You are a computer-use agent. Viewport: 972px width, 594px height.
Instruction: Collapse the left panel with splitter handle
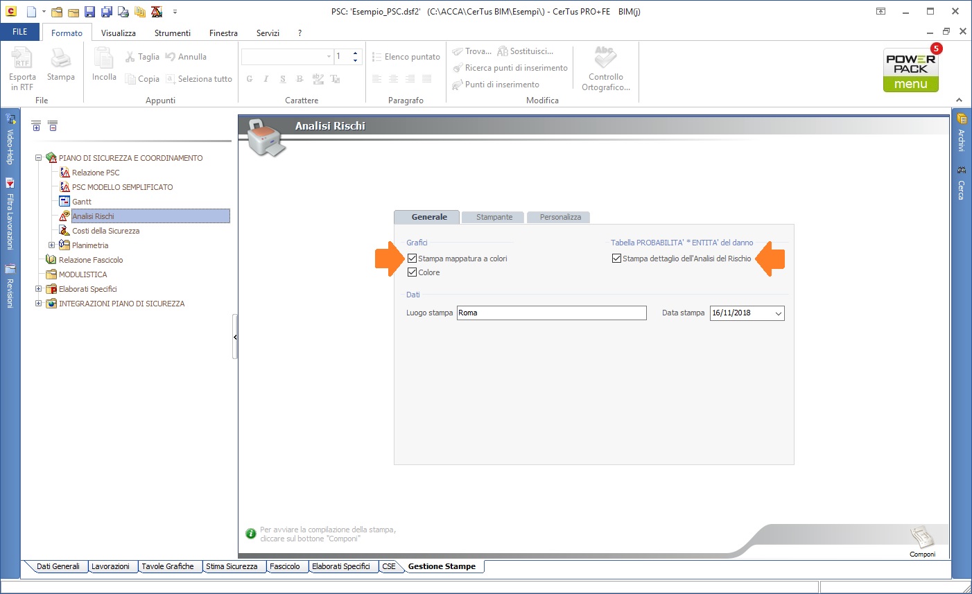(x=235, y=337)
